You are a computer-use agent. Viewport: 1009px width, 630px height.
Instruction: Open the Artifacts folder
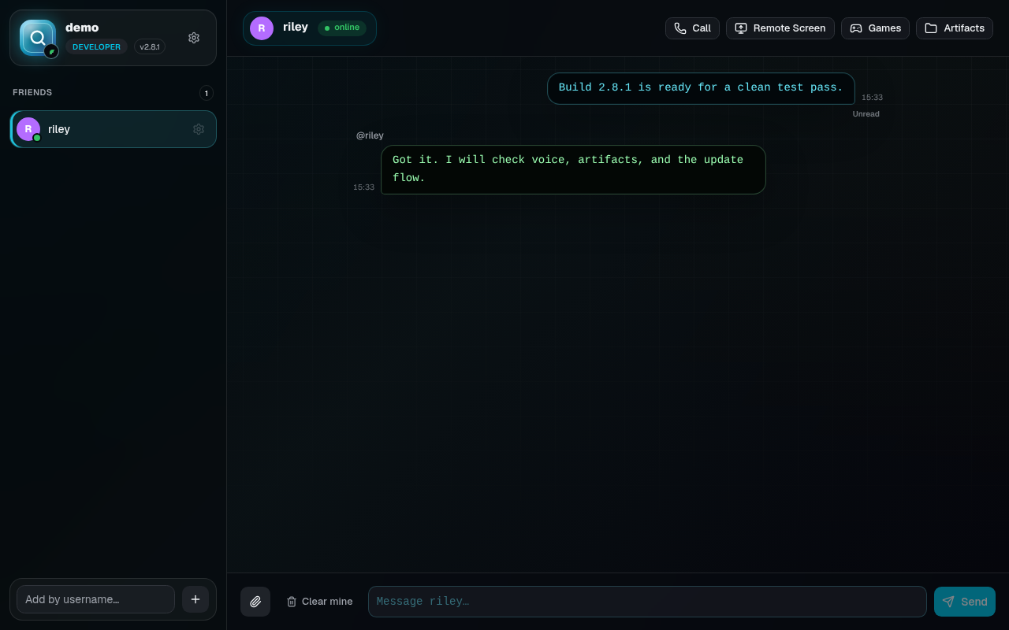tap(955, 28)
